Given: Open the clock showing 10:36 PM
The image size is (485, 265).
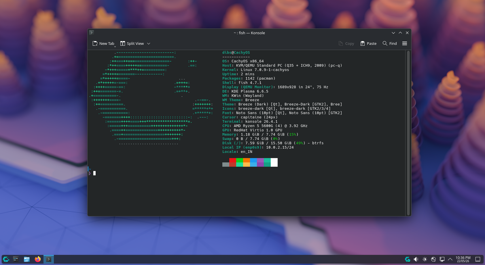Looking at the screenshot, I should (463, 259).
